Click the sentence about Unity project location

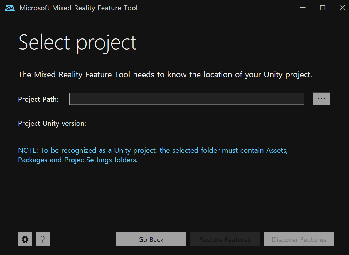165,75
